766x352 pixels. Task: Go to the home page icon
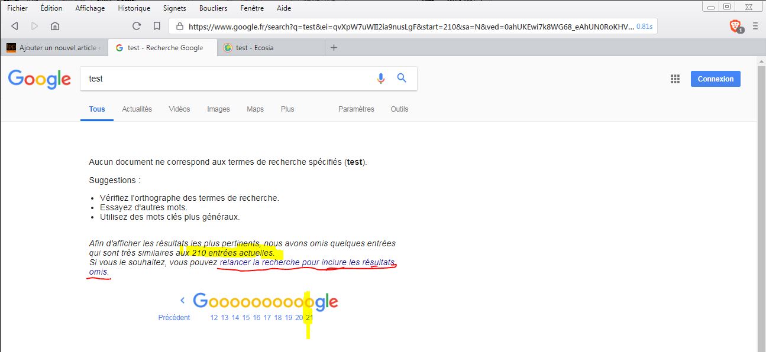coord(55,26)
